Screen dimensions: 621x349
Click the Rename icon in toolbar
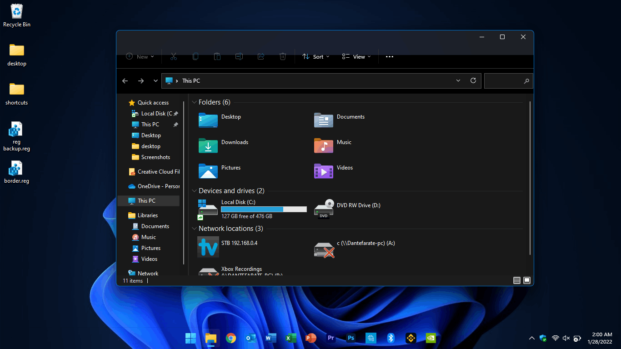coord(239,56)
